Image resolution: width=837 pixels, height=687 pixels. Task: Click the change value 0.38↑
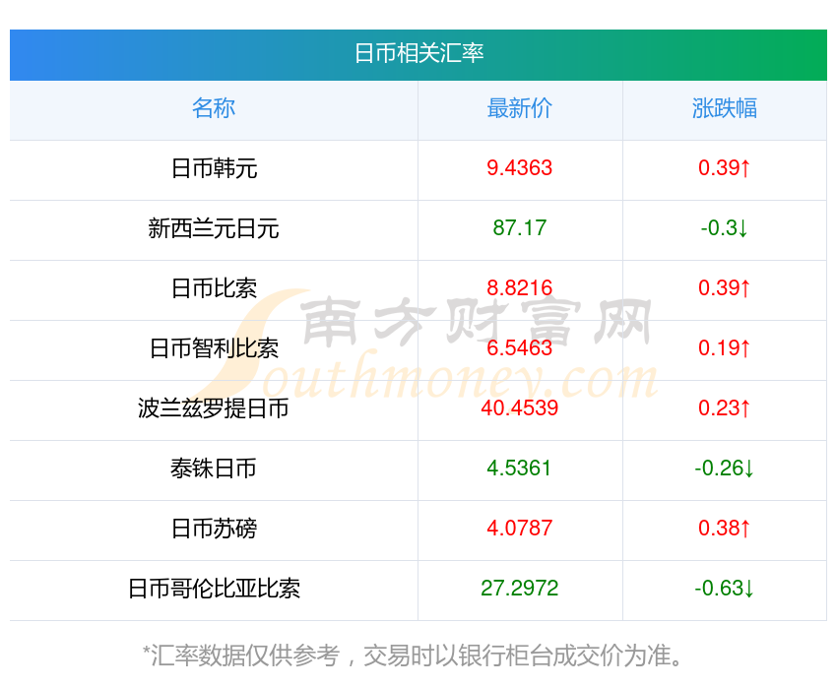click(x=725, y=529)
